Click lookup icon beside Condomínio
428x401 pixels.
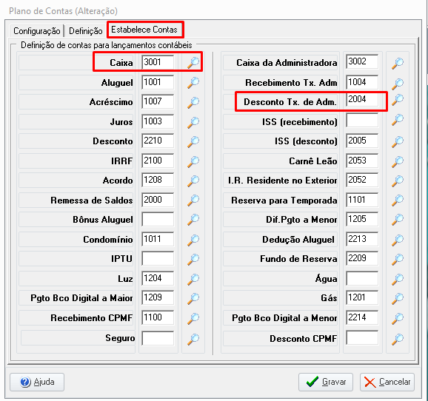tap(193, 240)
